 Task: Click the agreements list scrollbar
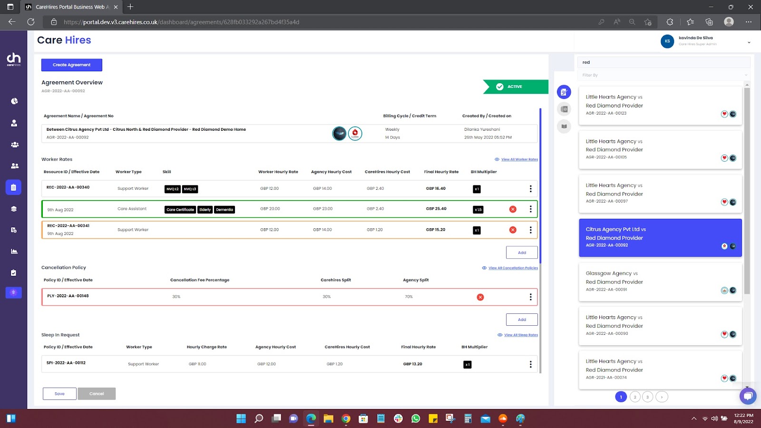point(747,190)
